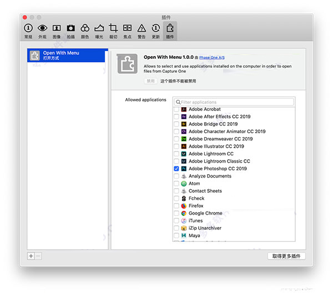Viewport: 333px width, 293px height.
Task: Switch to the 焦点 (Focus) preferences tab
Action: coord(127,31)
